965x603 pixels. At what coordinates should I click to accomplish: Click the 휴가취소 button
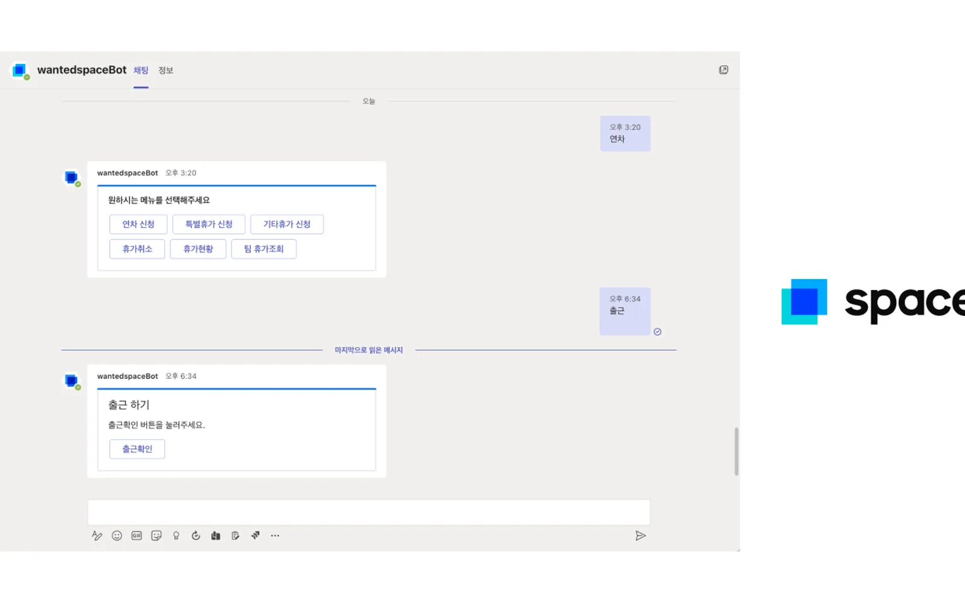(x=137, y=249)
